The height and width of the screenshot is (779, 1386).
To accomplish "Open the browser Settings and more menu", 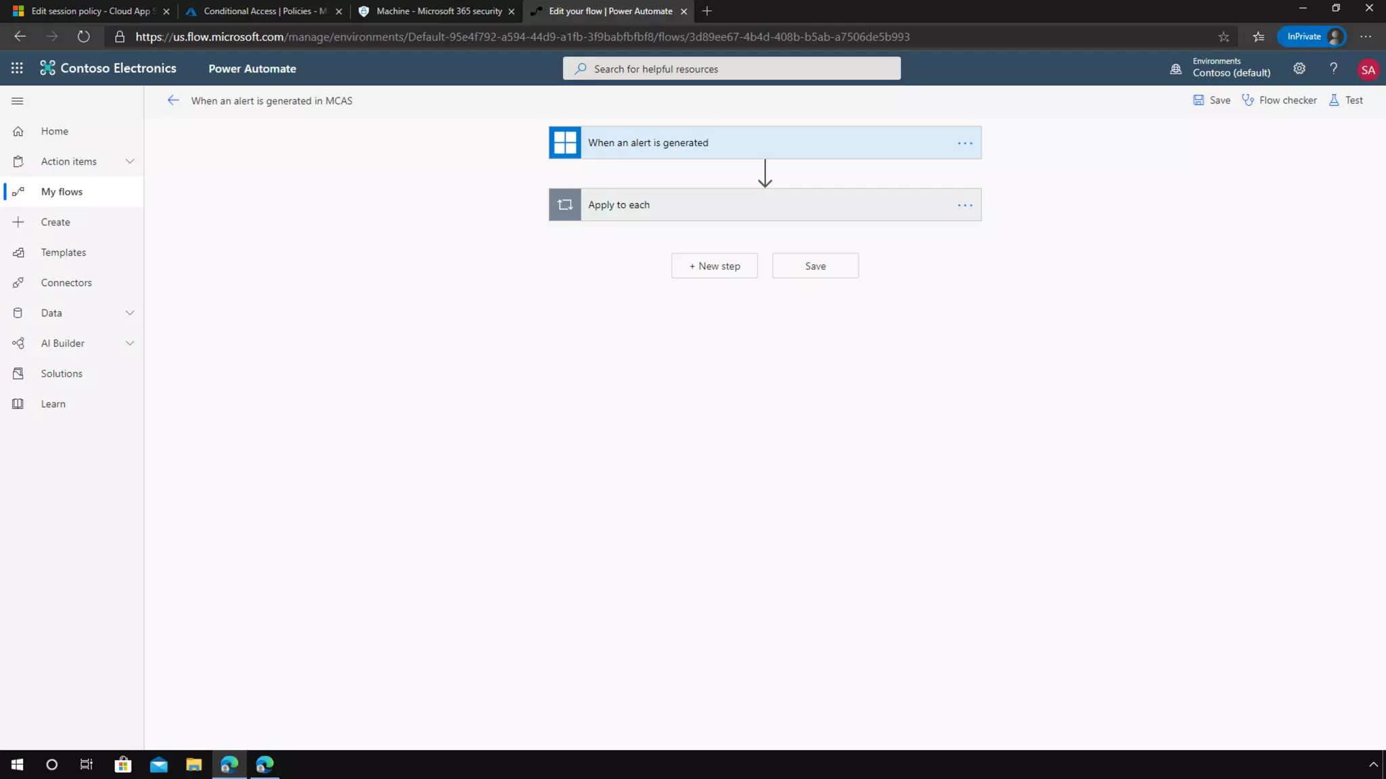I will click(x=1366, y=37).
